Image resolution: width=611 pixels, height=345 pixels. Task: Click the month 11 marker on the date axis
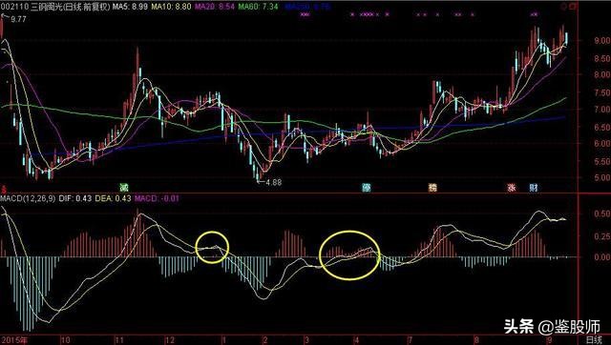pos(118,341)
